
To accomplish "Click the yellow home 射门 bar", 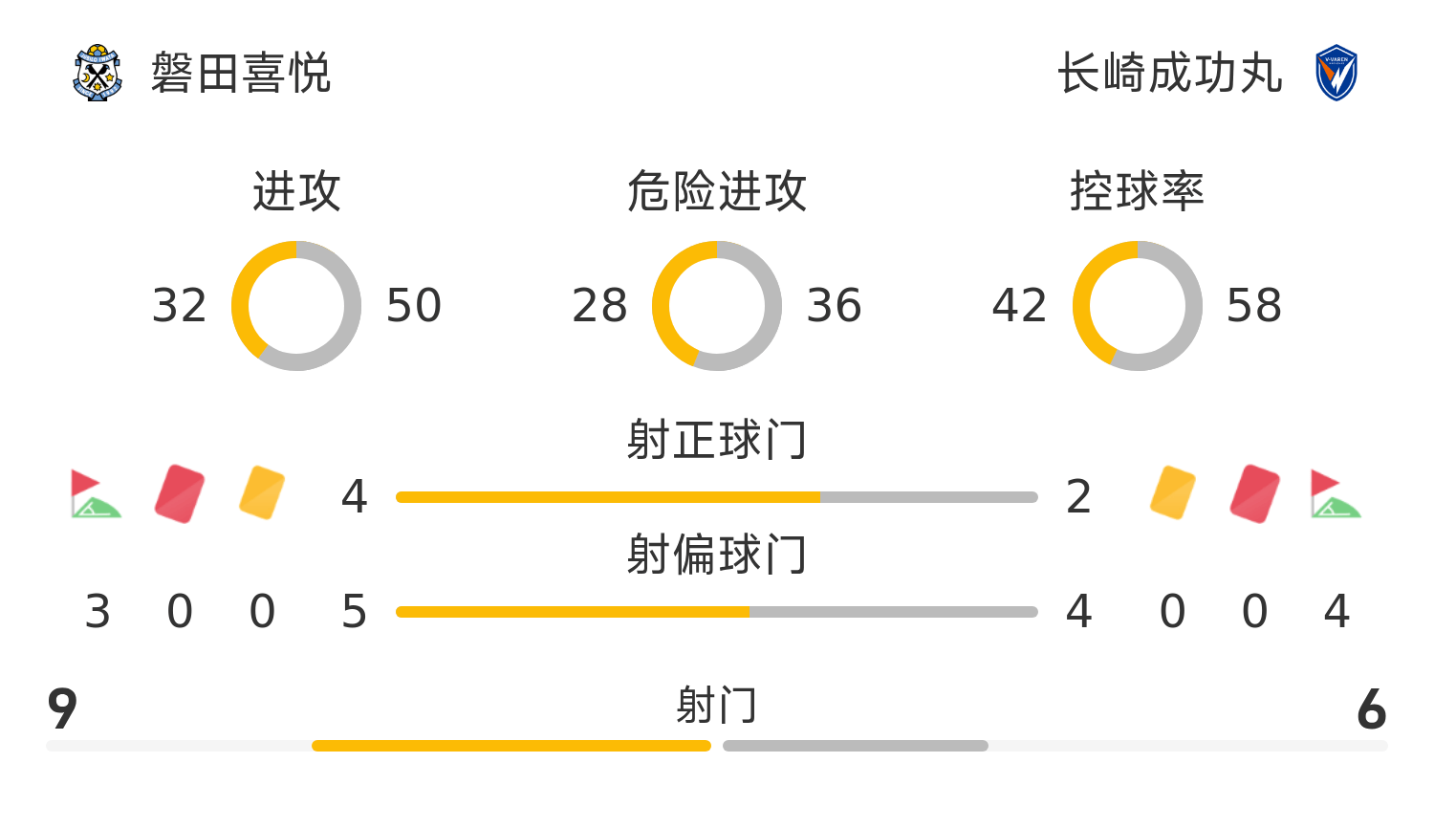I will 511,746.
